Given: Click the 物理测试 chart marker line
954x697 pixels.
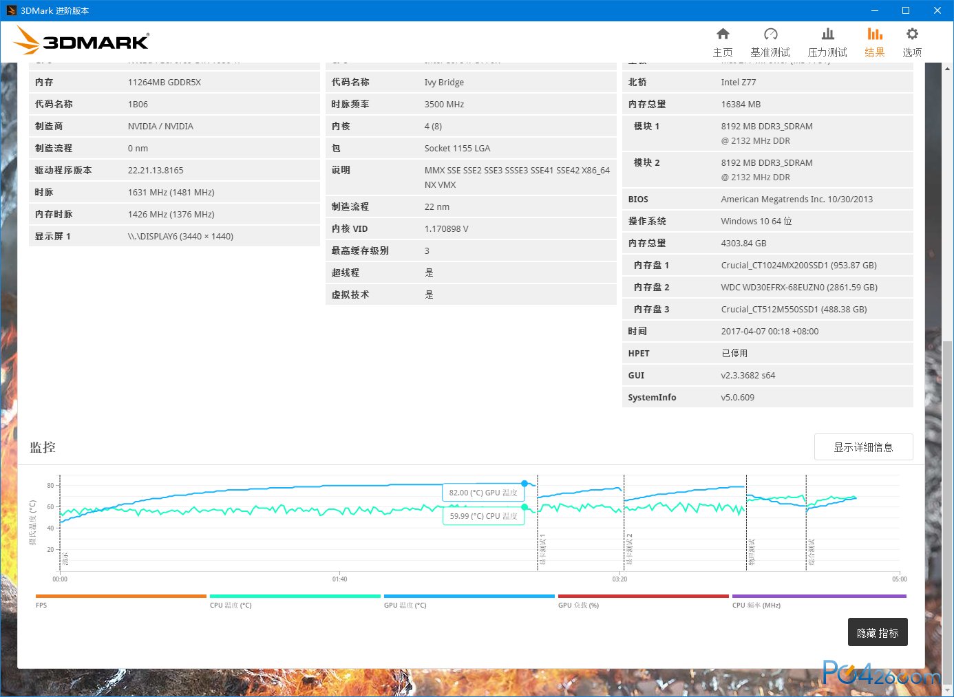Looking at the screenshot, I should point(747,523).
